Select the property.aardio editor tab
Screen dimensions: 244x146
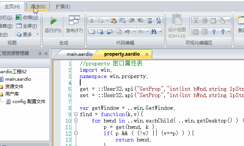pos(122,54)
